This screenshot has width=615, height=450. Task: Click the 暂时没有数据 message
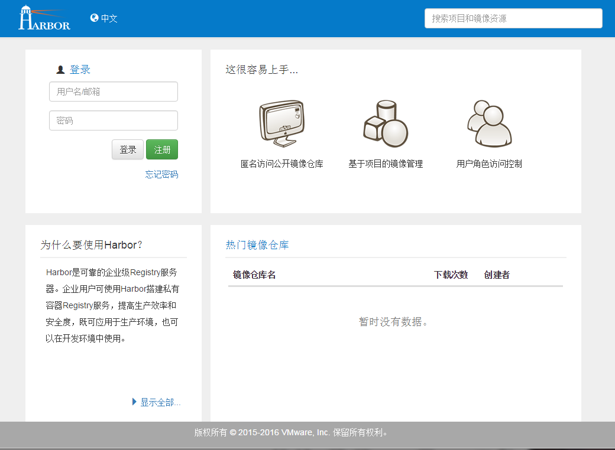point(393,322)
